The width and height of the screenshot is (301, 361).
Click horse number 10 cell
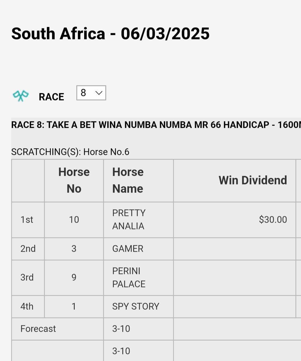(x=74, y=220)
